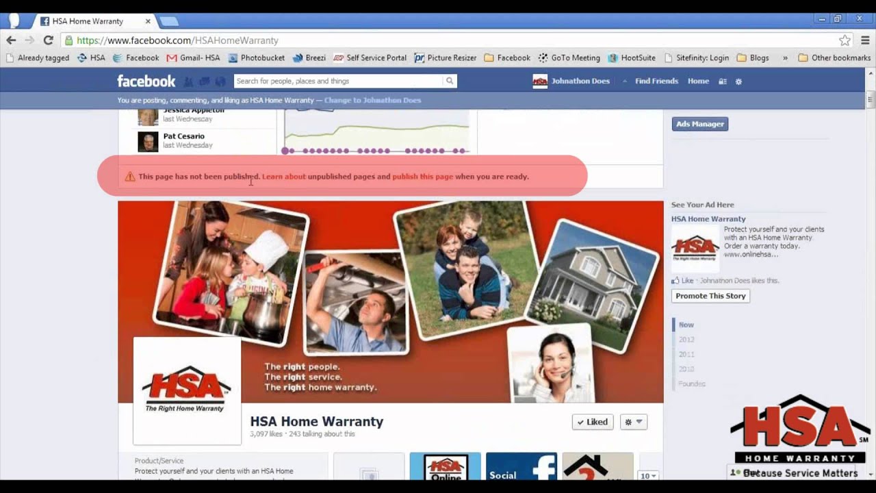
Task: Click the Promote This Story button
Action: point(710,296)
